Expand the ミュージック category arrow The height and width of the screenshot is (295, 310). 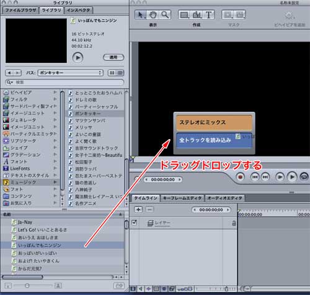[x=55, y=182]
